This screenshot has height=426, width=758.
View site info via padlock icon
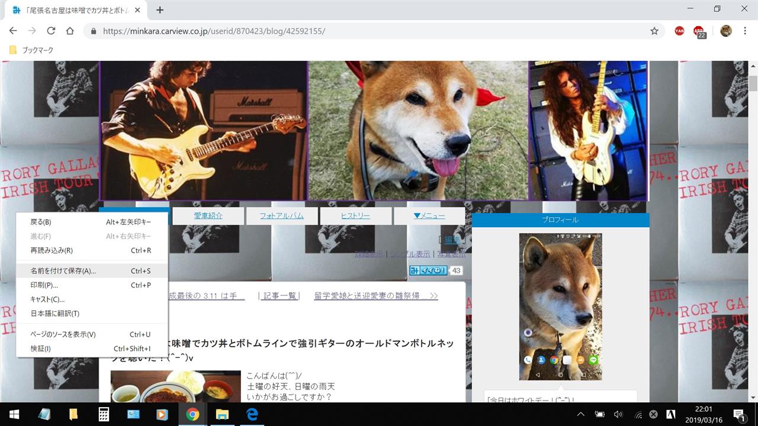pyautogui.click(x=93, y=31)
